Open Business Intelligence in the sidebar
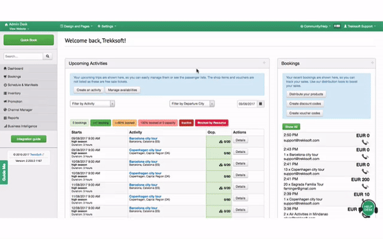 click(x=29, y=126)
